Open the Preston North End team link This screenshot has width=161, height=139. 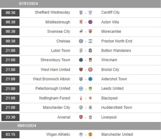[117, 41]
